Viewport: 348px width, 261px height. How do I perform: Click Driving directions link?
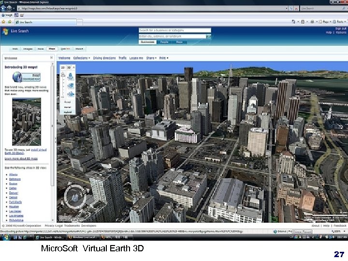tap(104, 58)
